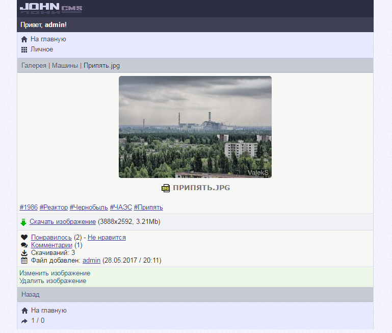Click the green download arrow icon
392x333 pixels.
tap(23, 222)
